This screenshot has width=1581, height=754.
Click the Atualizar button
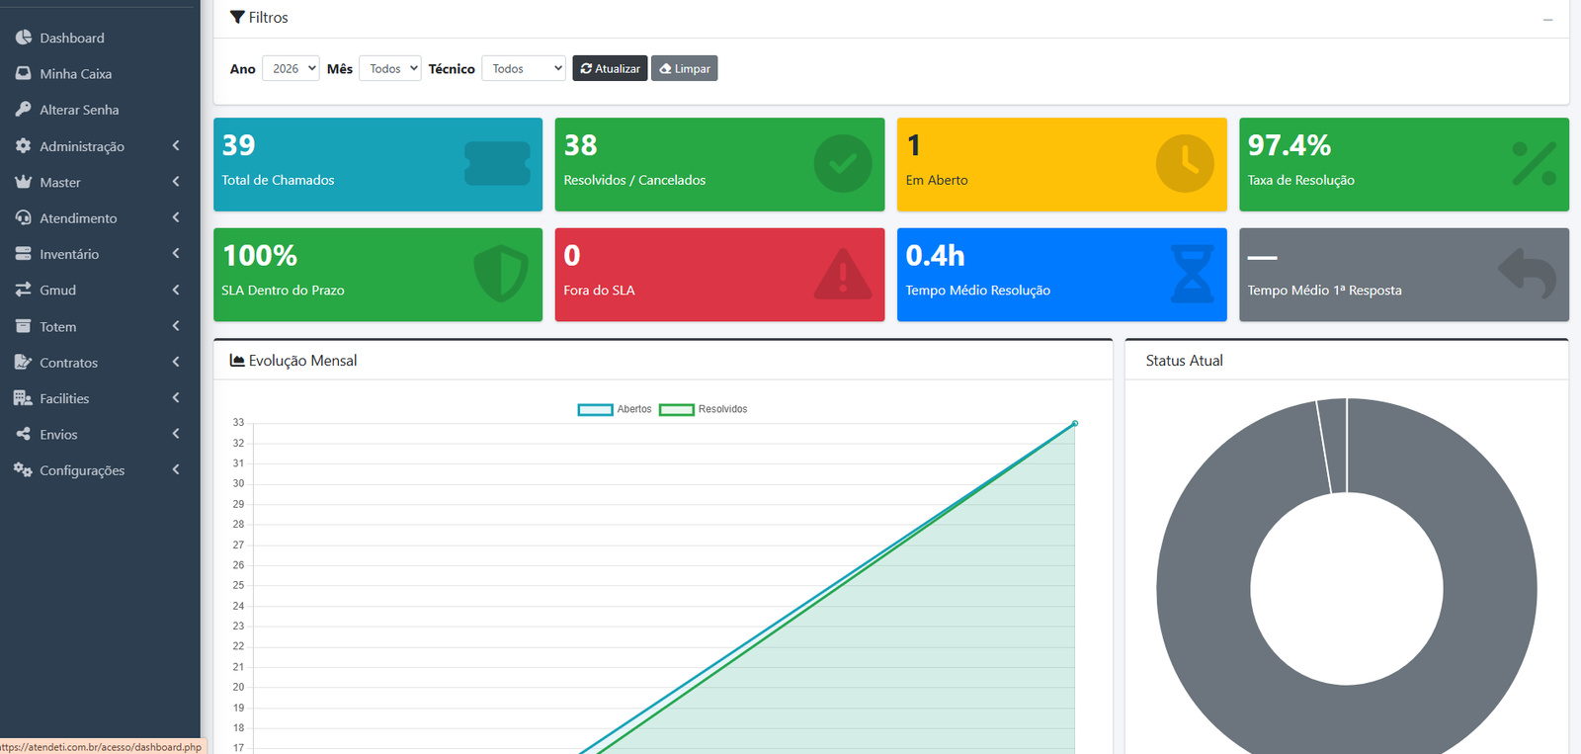tap(610, 68)
